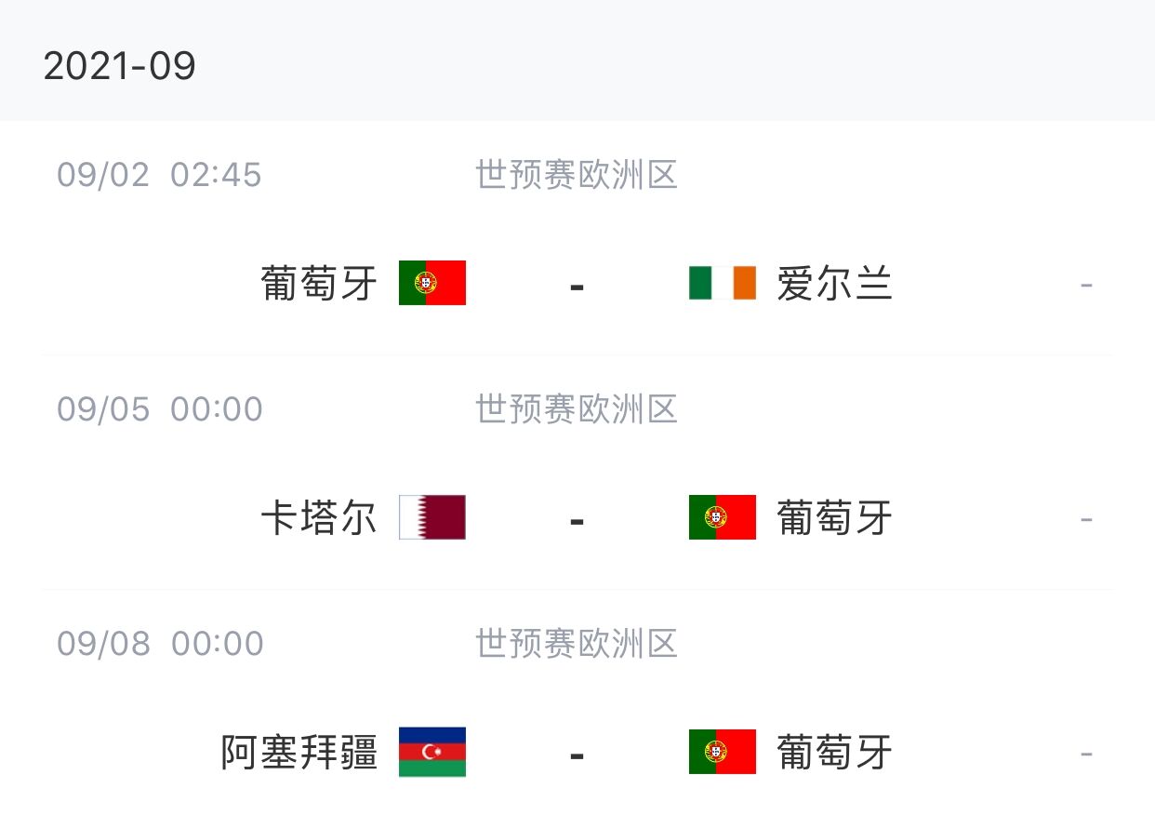This screenshot has height=815, width=1155.
Task: Click the 世预赛欧洲区 label for the 09/08 match
Action: point(577,643)
